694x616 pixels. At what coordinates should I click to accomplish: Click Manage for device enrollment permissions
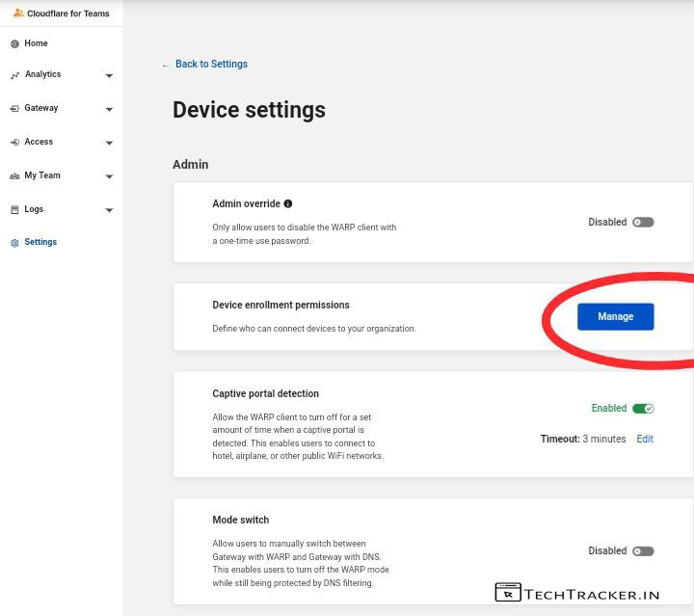pos(615,316)
